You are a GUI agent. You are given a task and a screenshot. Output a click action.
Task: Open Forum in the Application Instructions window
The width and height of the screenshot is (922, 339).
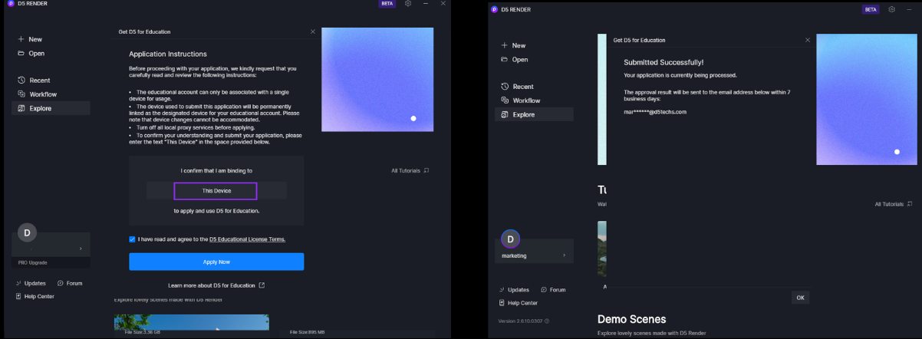[70, 283]
